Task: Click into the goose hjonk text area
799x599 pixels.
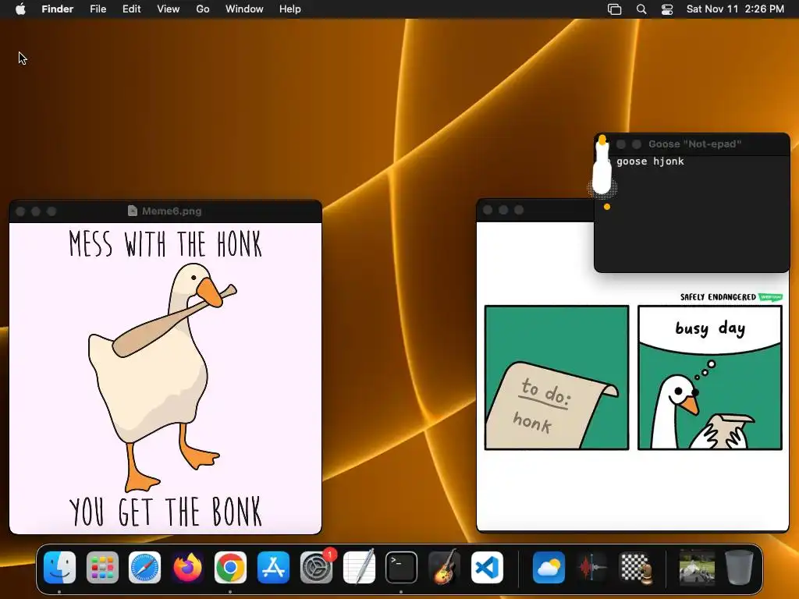Action: coord(692,214)
